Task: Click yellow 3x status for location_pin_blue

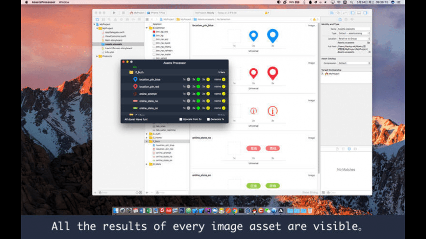Action: 208,80
